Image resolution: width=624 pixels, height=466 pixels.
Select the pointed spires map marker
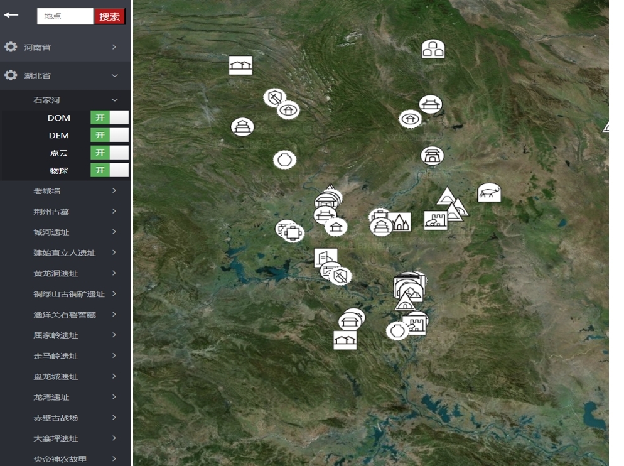tap(401, 222)
